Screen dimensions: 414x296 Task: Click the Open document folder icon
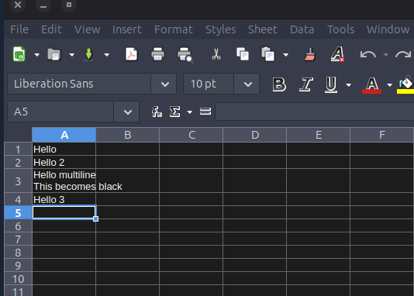click(54, 54)
